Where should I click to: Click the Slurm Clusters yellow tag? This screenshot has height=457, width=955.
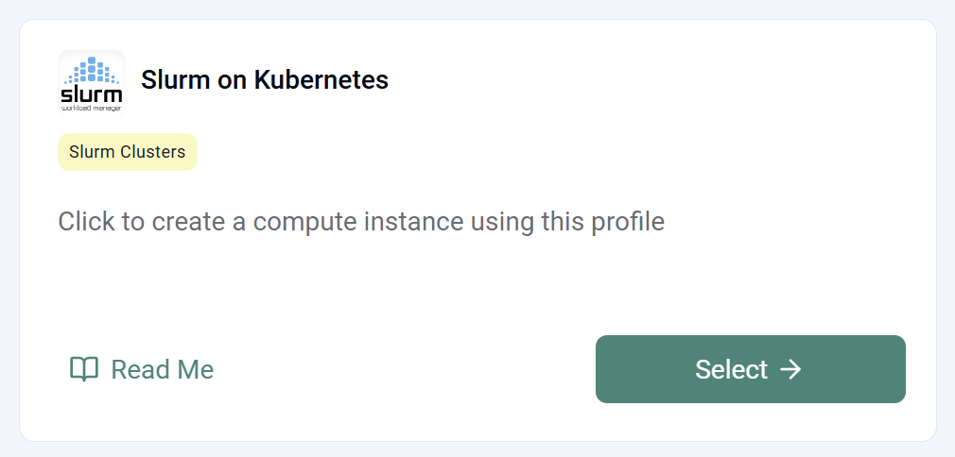[x=128, y=152]
